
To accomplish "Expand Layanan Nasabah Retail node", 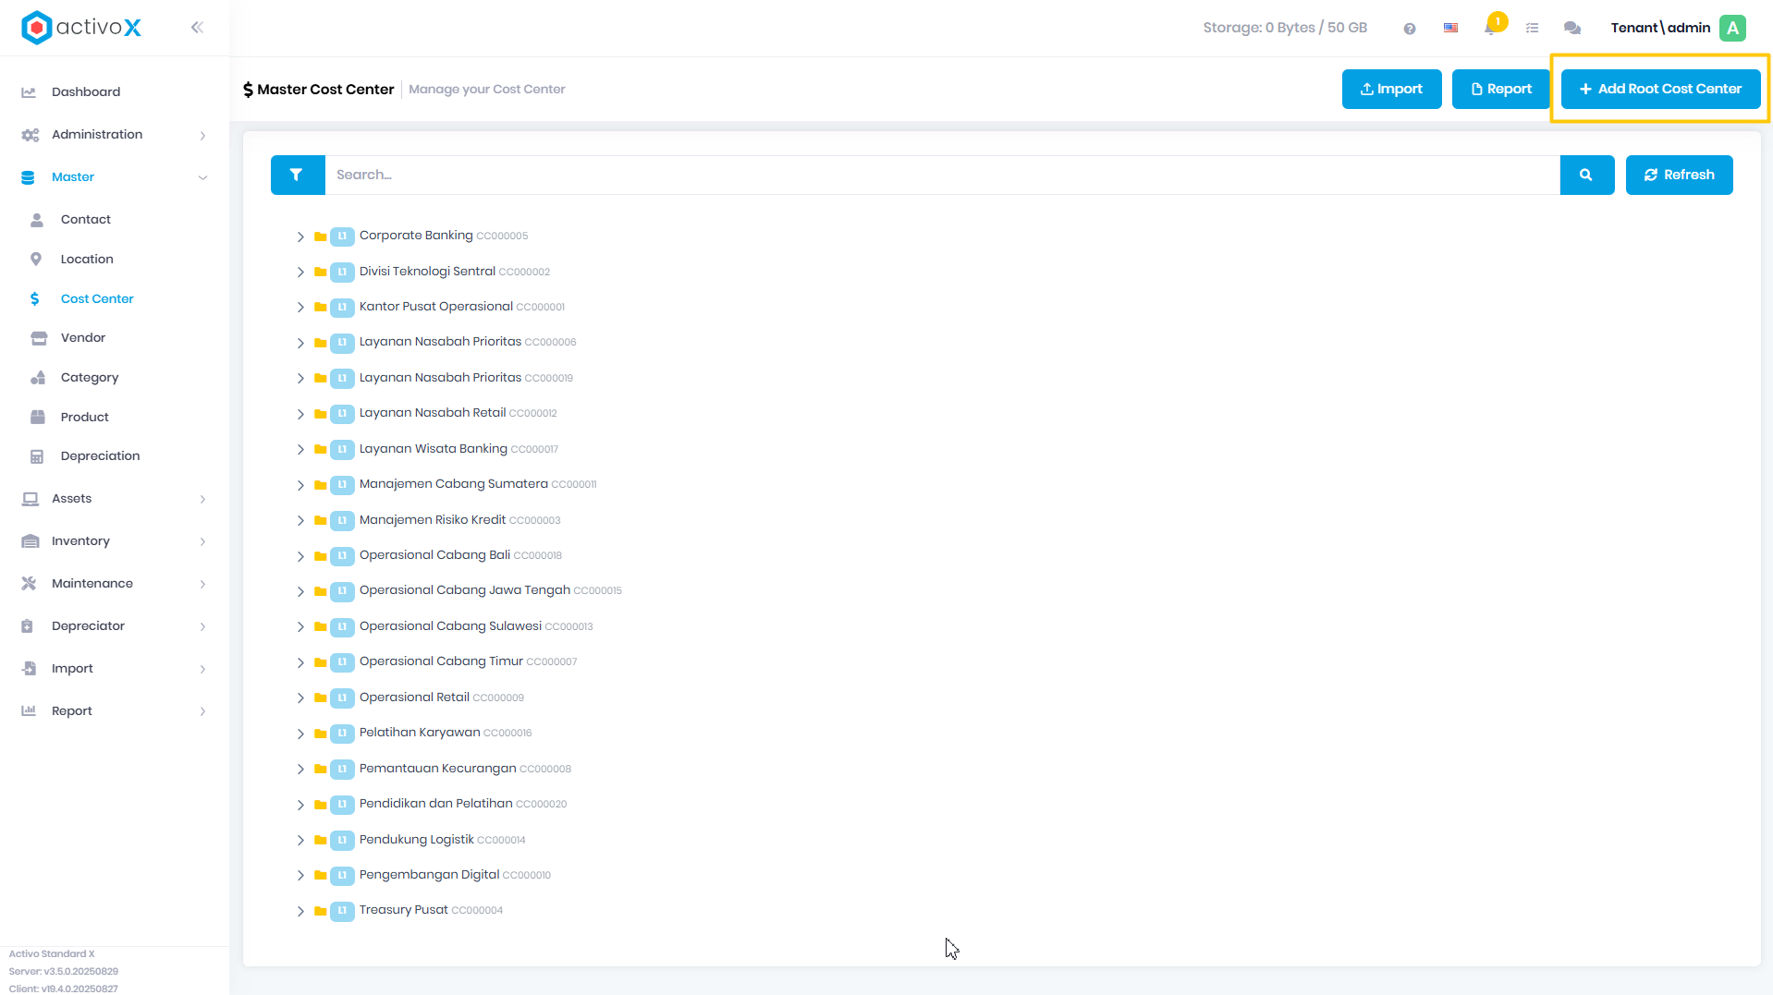I will point(300,414).
